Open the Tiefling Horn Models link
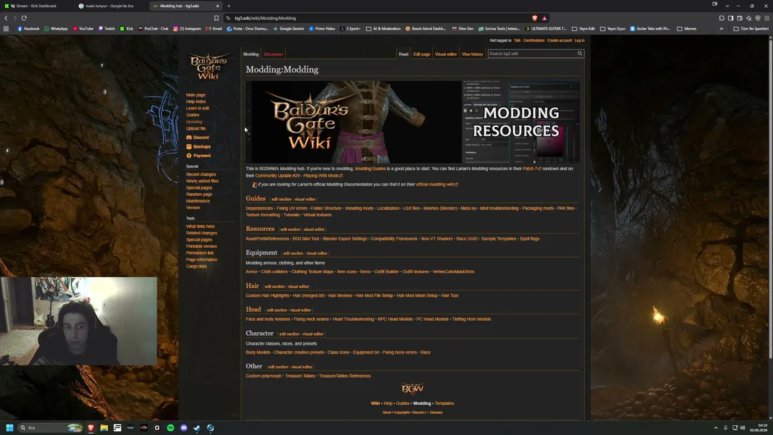Image resolution: width=773 pixels, height=435 pixels. (x=472, y=319)
